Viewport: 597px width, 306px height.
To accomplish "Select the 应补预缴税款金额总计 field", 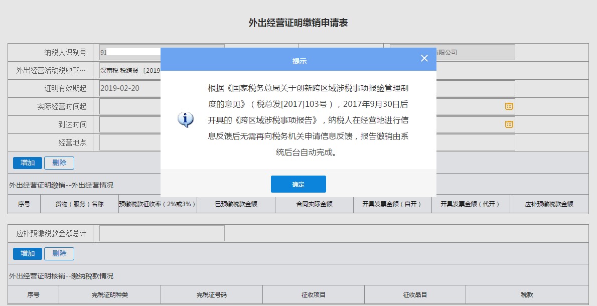I will 162,233.
